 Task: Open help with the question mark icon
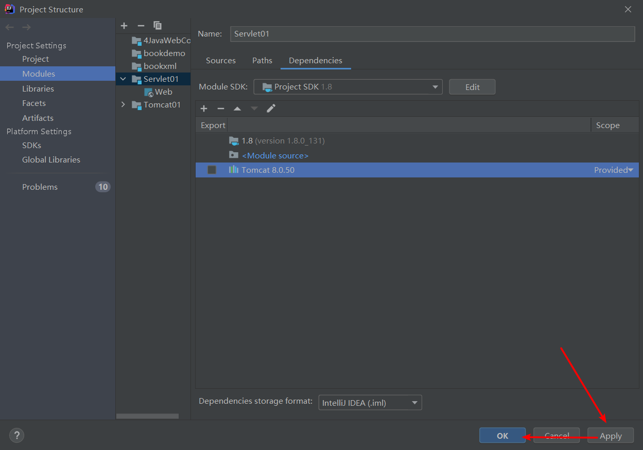point(17,435)
